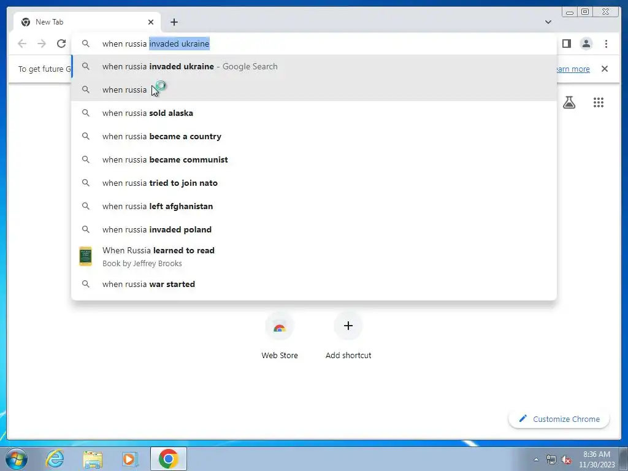
Task: Reload the current page
Action: 61,44
